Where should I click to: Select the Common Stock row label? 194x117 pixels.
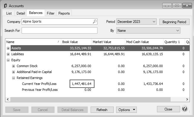pos(27,66)
